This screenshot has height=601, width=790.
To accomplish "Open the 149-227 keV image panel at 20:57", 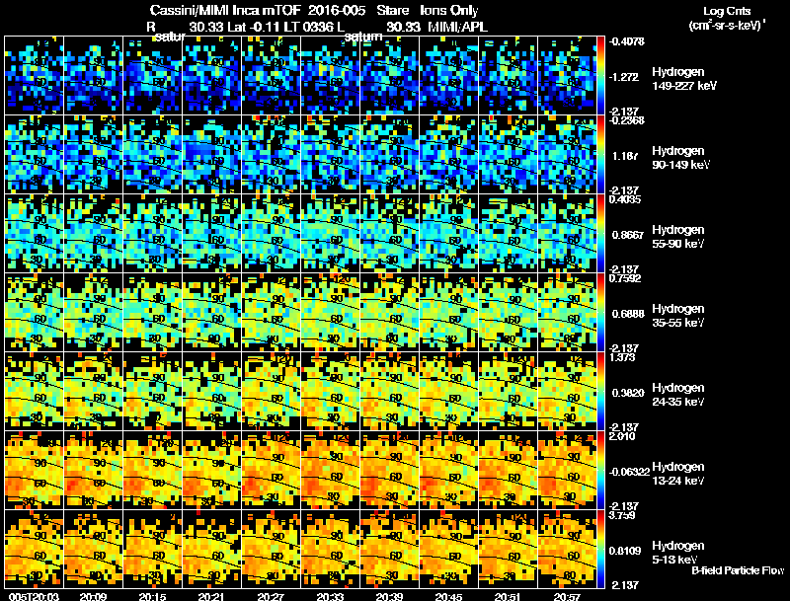I will point(567,76).
